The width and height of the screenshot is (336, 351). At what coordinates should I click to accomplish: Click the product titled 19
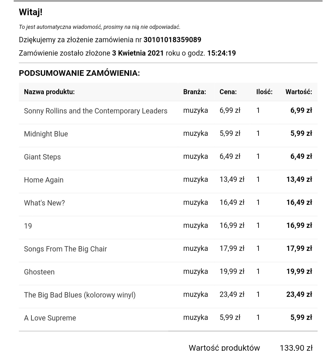point(28,226)
